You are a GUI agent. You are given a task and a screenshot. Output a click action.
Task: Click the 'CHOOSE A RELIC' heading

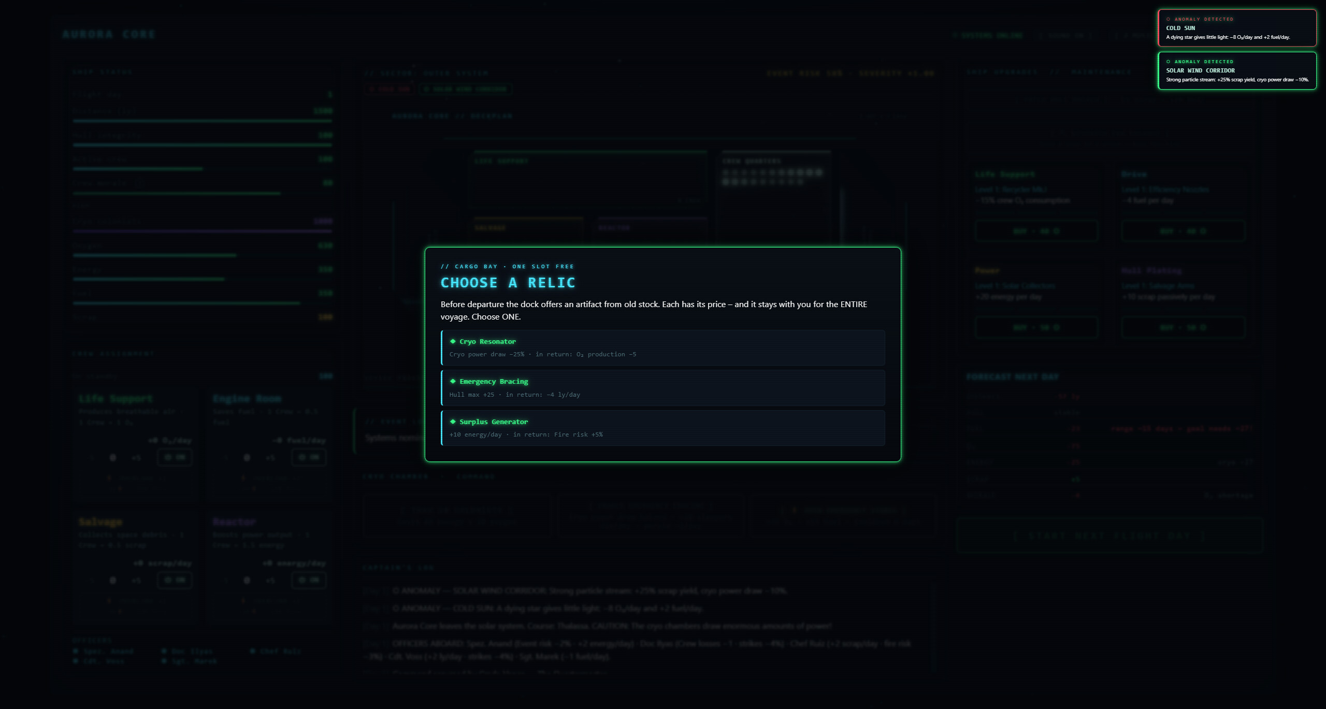tap(508, 283)
